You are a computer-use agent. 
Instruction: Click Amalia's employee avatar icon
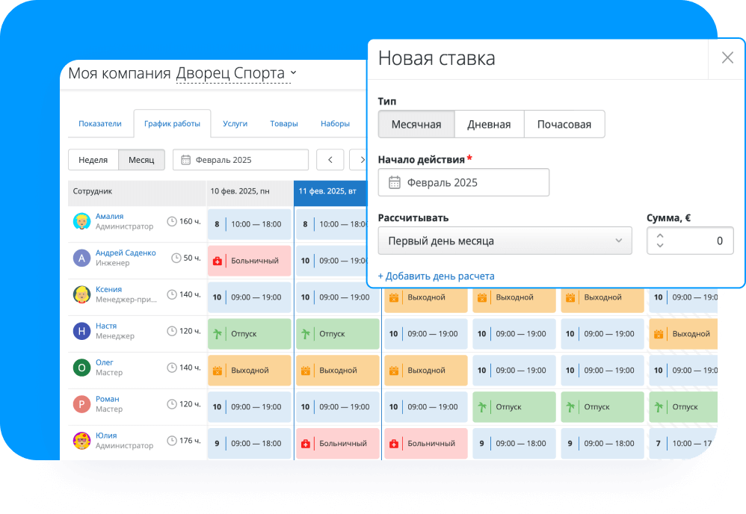(81, 222)
